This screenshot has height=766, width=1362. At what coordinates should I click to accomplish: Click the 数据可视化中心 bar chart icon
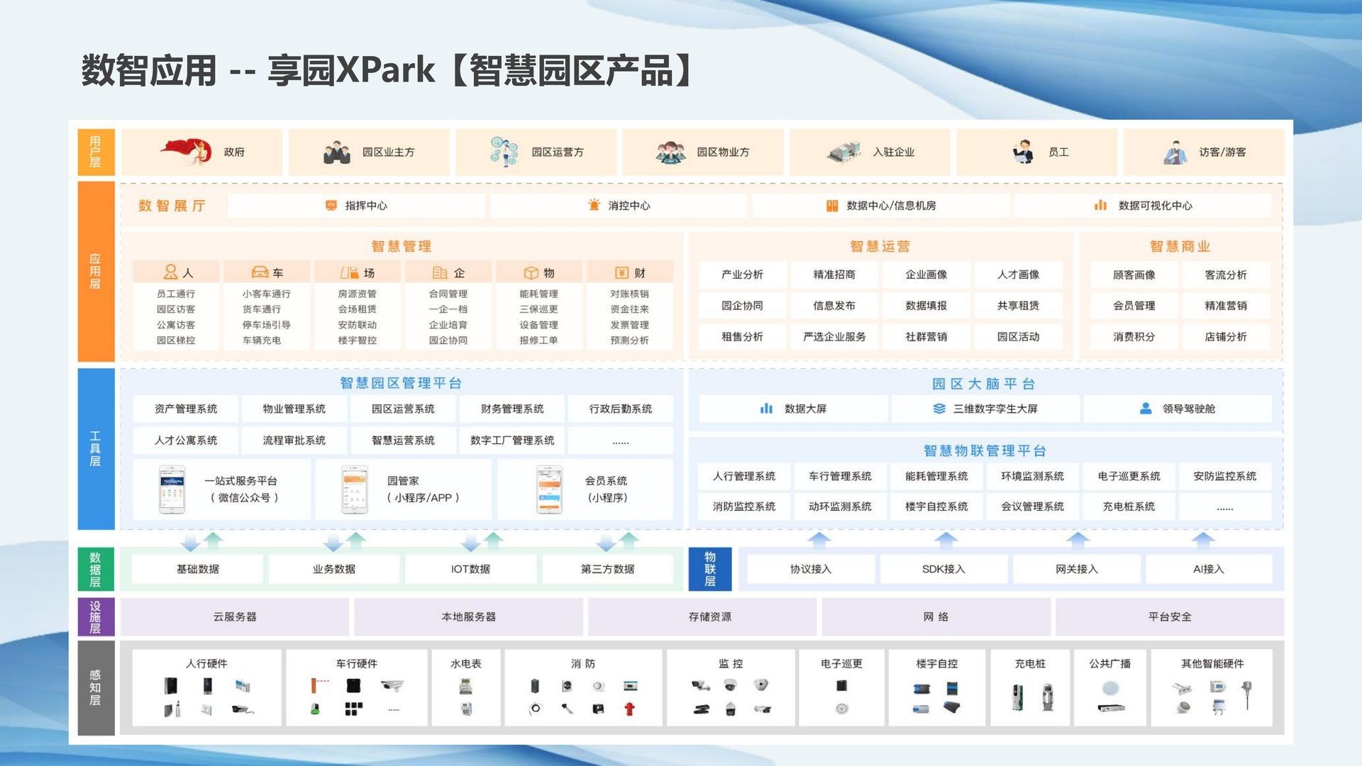1100,205
